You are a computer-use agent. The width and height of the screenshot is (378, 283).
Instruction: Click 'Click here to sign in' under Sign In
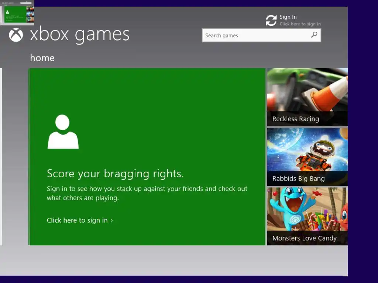pos(300,24)
